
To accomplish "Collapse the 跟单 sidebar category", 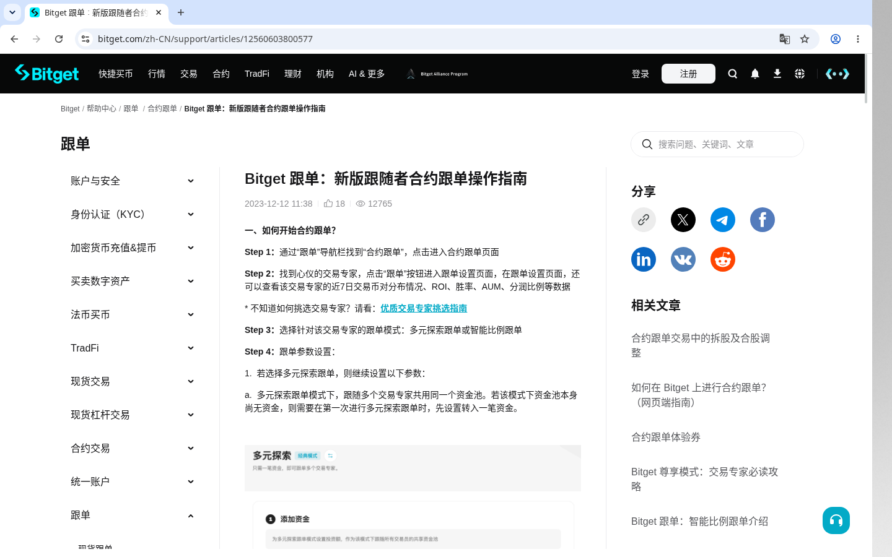I will [133, 515].
